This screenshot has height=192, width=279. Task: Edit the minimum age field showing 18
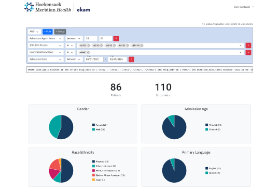(x=91, y=38)
